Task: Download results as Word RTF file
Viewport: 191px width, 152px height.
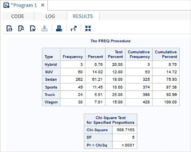Action: (x=33, y=29)
